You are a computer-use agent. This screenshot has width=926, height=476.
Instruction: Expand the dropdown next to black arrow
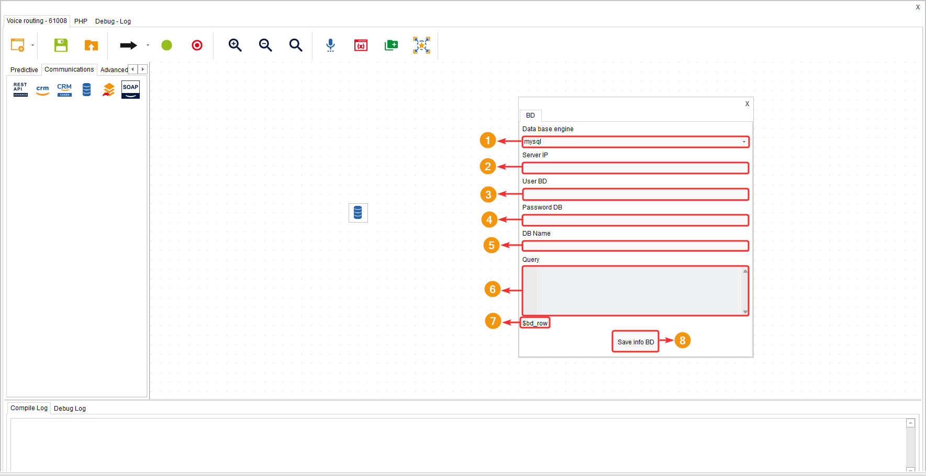[x=148, y=45]
